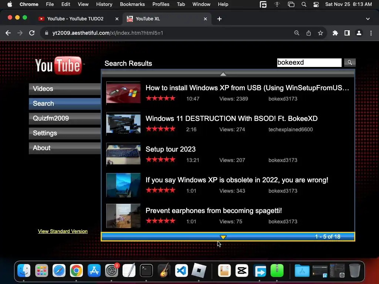The width and height of the screenshot is (379, 284).
Task: Close the YouTube TUDO2 tab
Action: click(117, 19)
